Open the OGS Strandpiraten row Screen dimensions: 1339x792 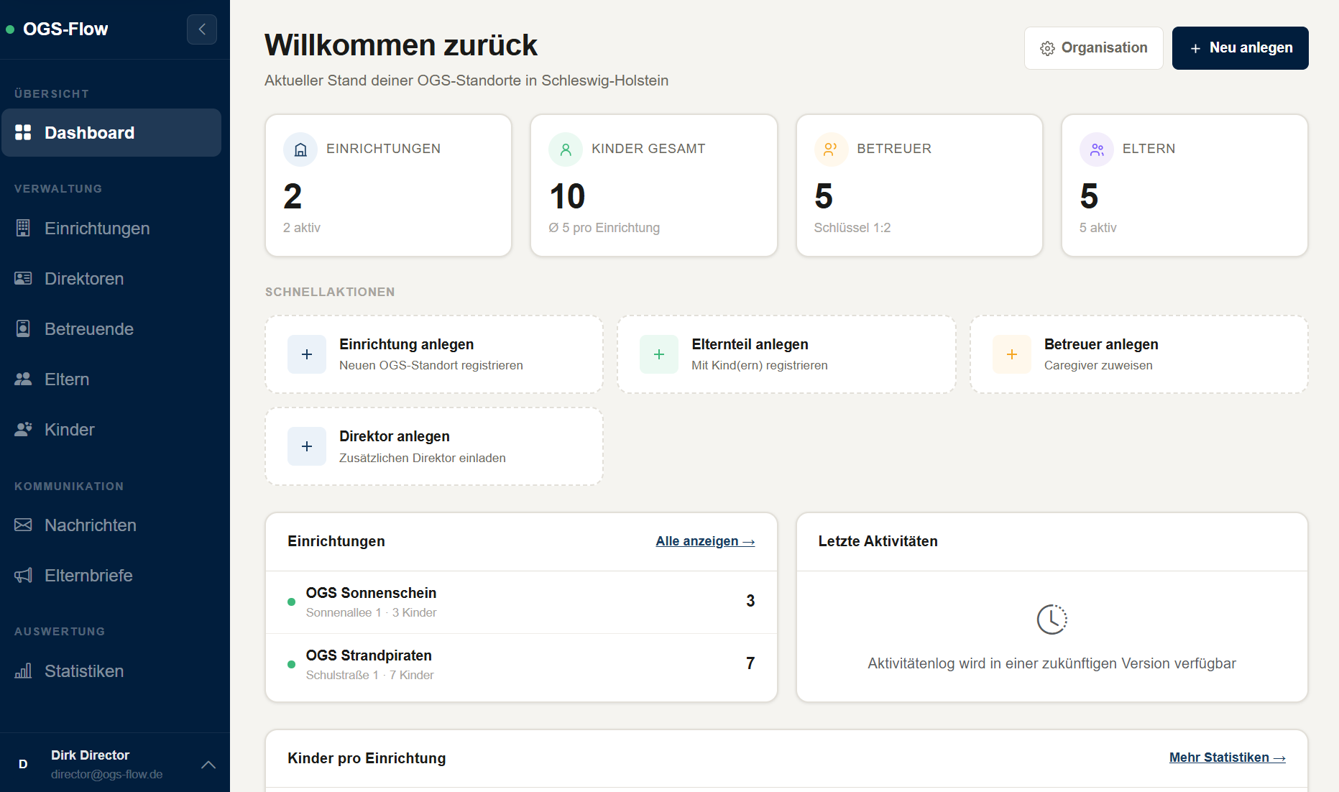[521, 665]
